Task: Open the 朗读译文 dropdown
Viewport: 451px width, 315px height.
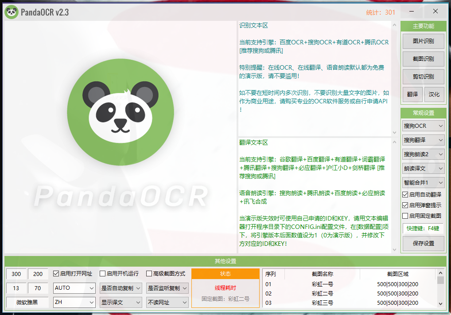Action: [423, 169]
